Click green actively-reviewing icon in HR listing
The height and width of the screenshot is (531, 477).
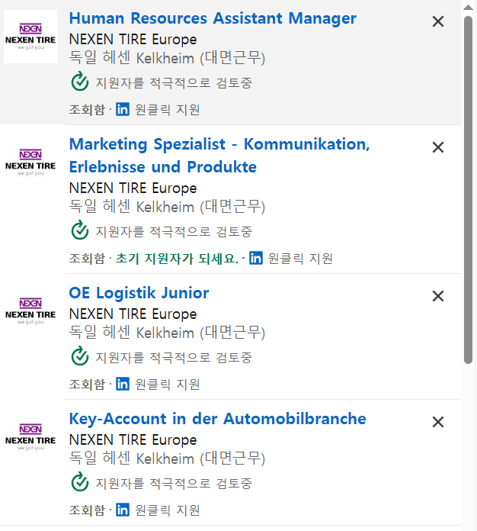(80, 82)
